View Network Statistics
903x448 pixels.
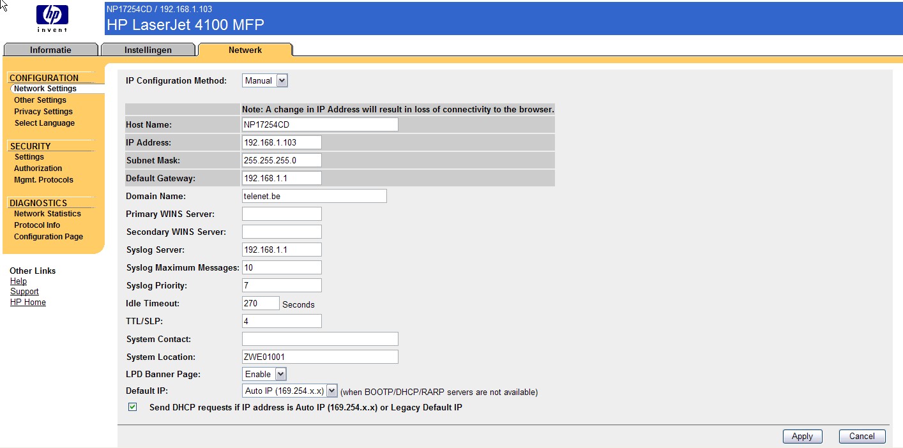pos(48,214)
